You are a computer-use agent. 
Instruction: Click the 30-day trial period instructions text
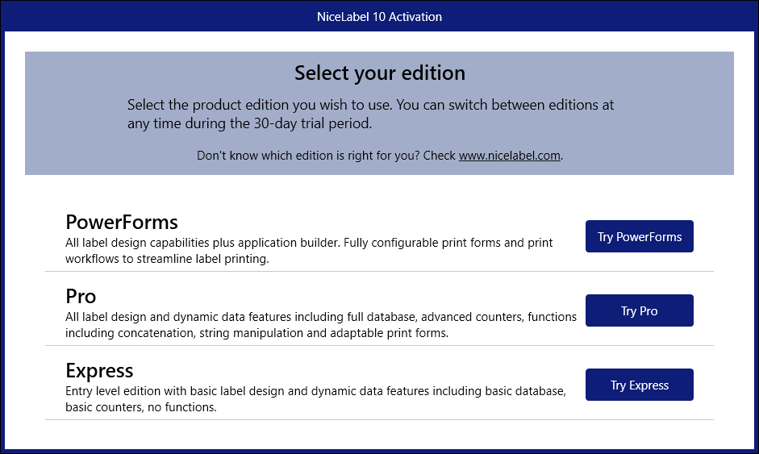point(371,114)
